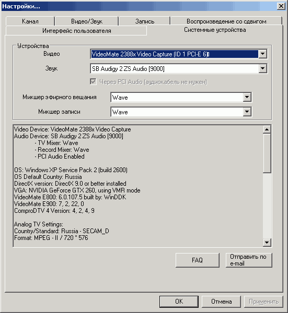
Task: Click the Звук field label
Action: [51, 68]
